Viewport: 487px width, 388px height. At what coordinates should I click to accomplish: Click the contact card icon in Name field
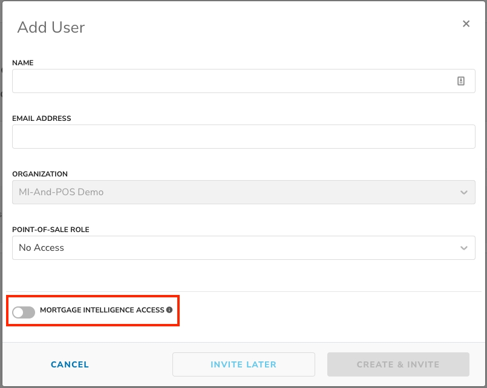pyautogui.click(x=461, y=81)
